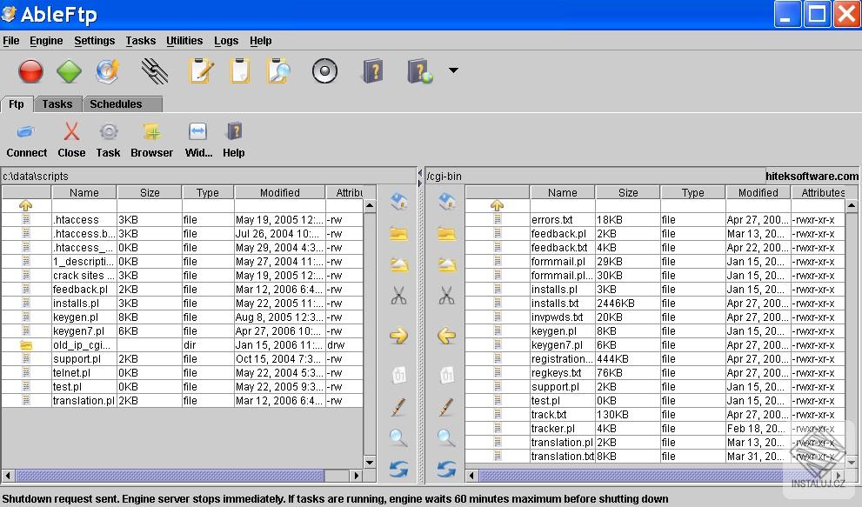Click the Connect FTP icon
The width and height of the screenshot is (862, 507).
tap(26, 140)
